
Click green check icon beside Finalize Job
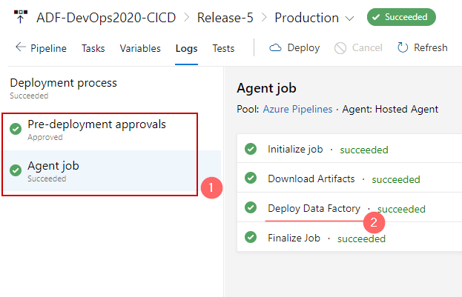click(x=251, y=237)
